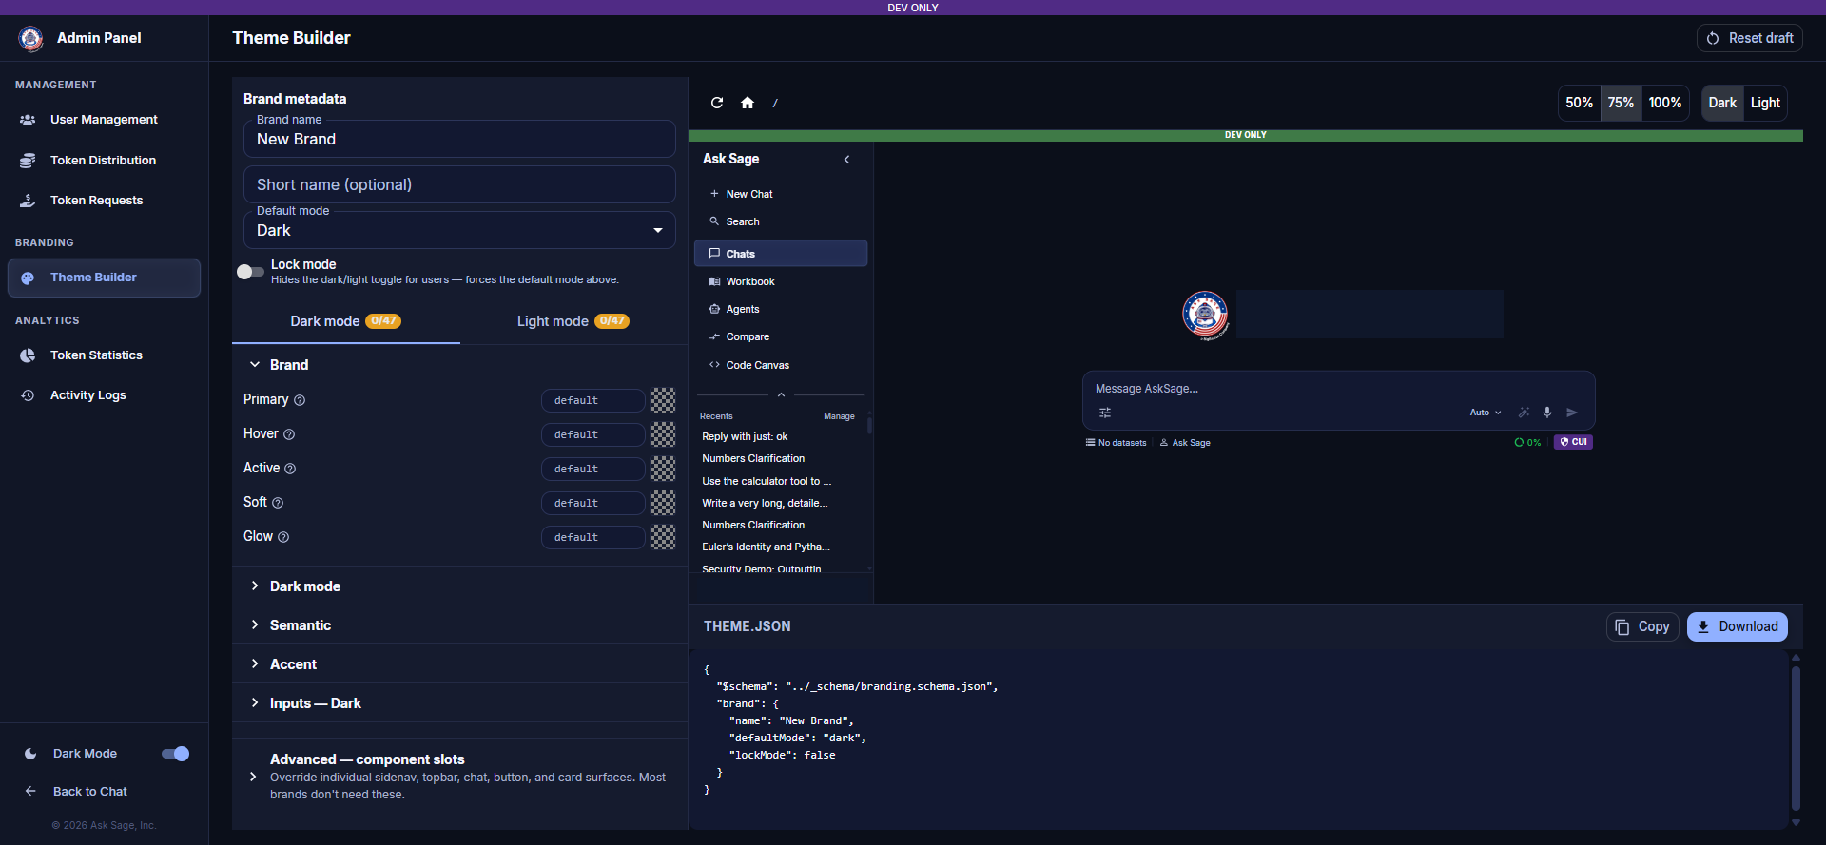Click the Compare icon in preview sidebar
This screenshot has width=1826, height=845.
point(714,336)
